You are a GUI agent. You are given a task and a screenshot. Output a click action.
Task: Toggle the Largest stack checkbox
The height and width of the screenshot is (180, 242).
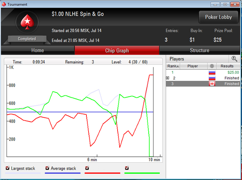point(7,168)
